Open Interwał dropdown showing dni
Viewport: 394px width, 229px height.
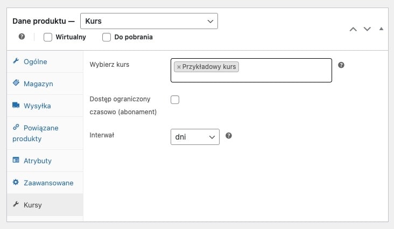click(195, 137)
